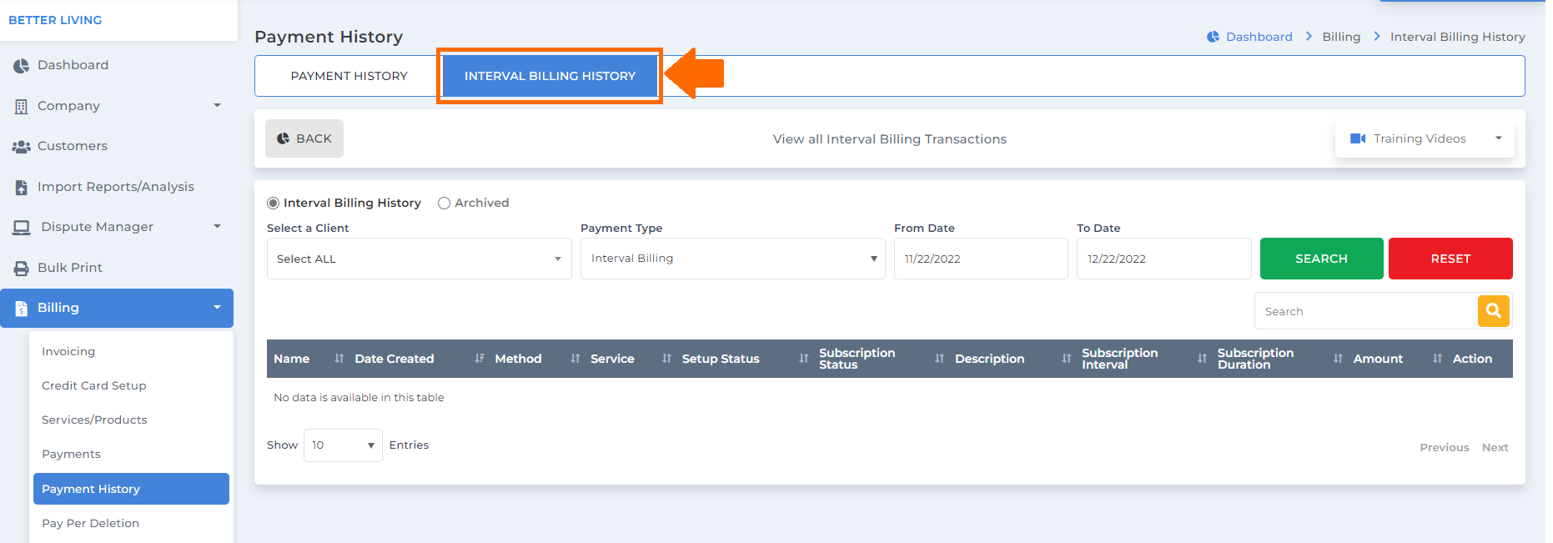
Task: Open Payments submenu item
Action: tap(71, 455)
